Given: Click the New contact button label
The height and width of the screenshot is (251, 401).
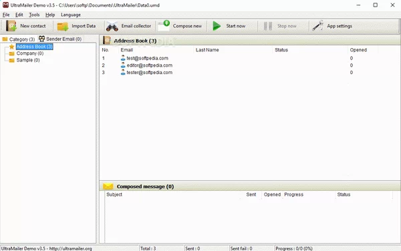Looking at the screenshot, I should [x=33, y=26].
